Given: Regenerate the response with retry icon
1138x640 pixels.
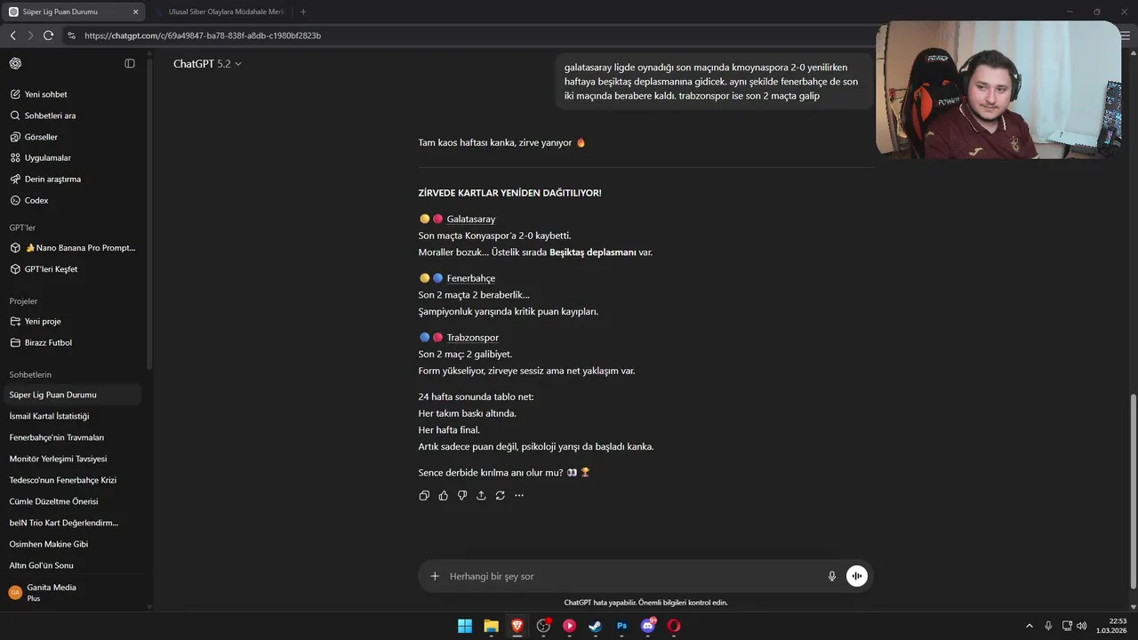Looking at the screenshot, I should (x=501, y=495).
